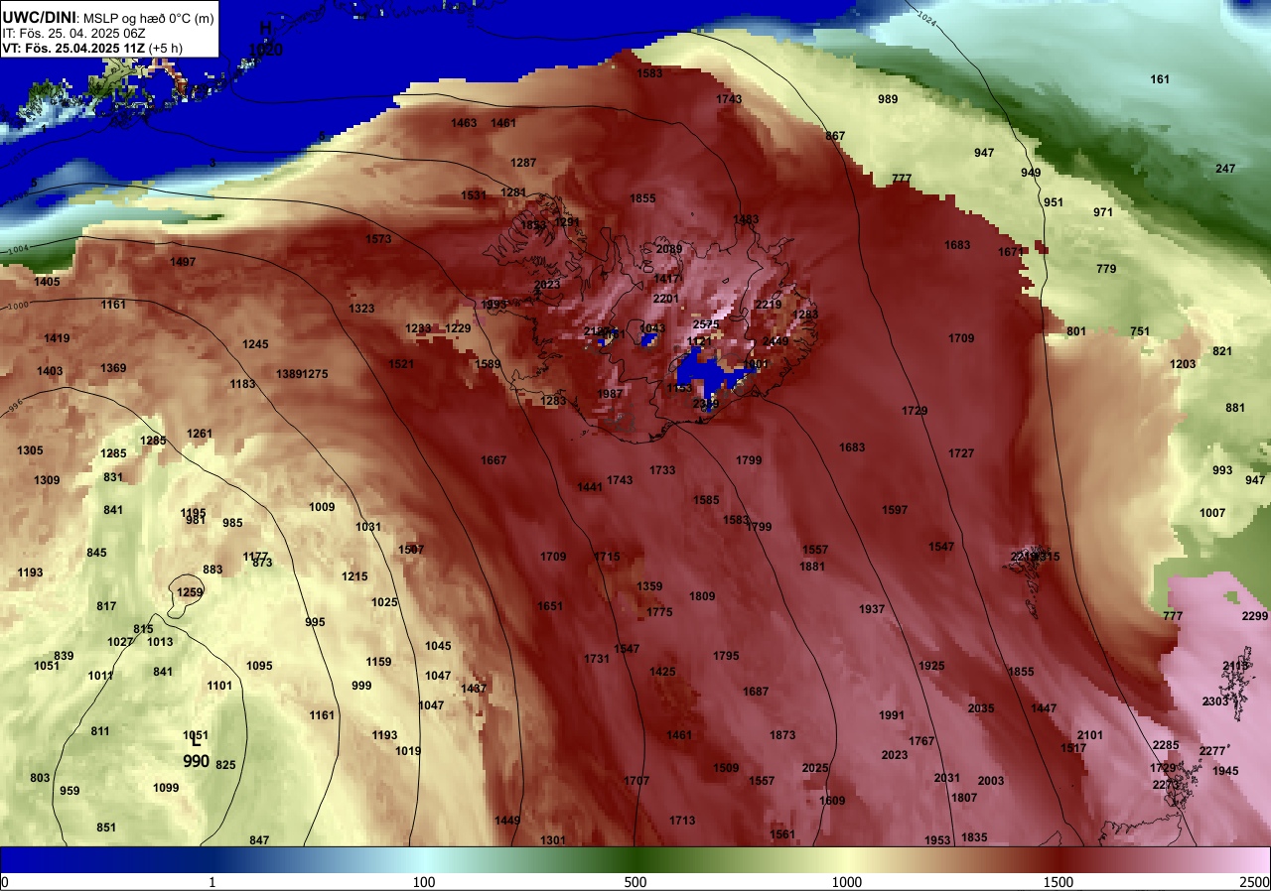Viewport: 1271px width, 891px height.
Task: Click the height value 1215
Action: (x=354, y=576)
